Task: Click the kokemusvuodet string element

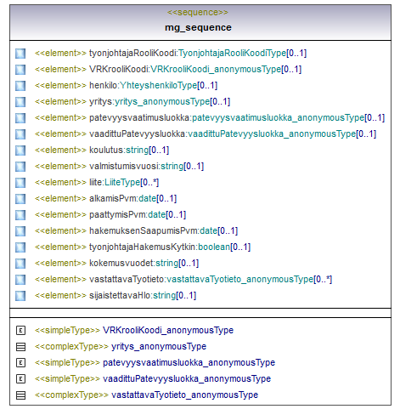Action: tap(116, 263)
